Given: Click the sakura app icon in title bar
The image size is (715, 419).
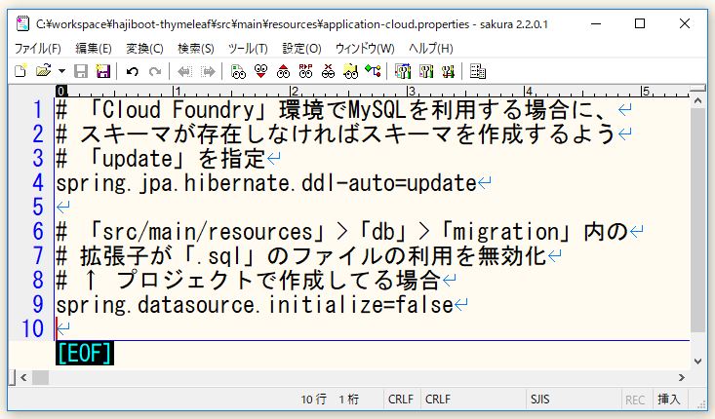Looking at the screenshot, I should 22,23.
